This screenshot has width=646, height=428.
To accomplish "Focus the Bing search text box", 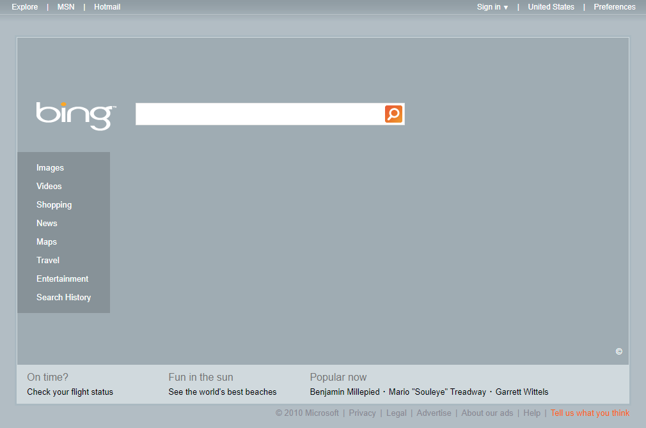I will 260,114.
